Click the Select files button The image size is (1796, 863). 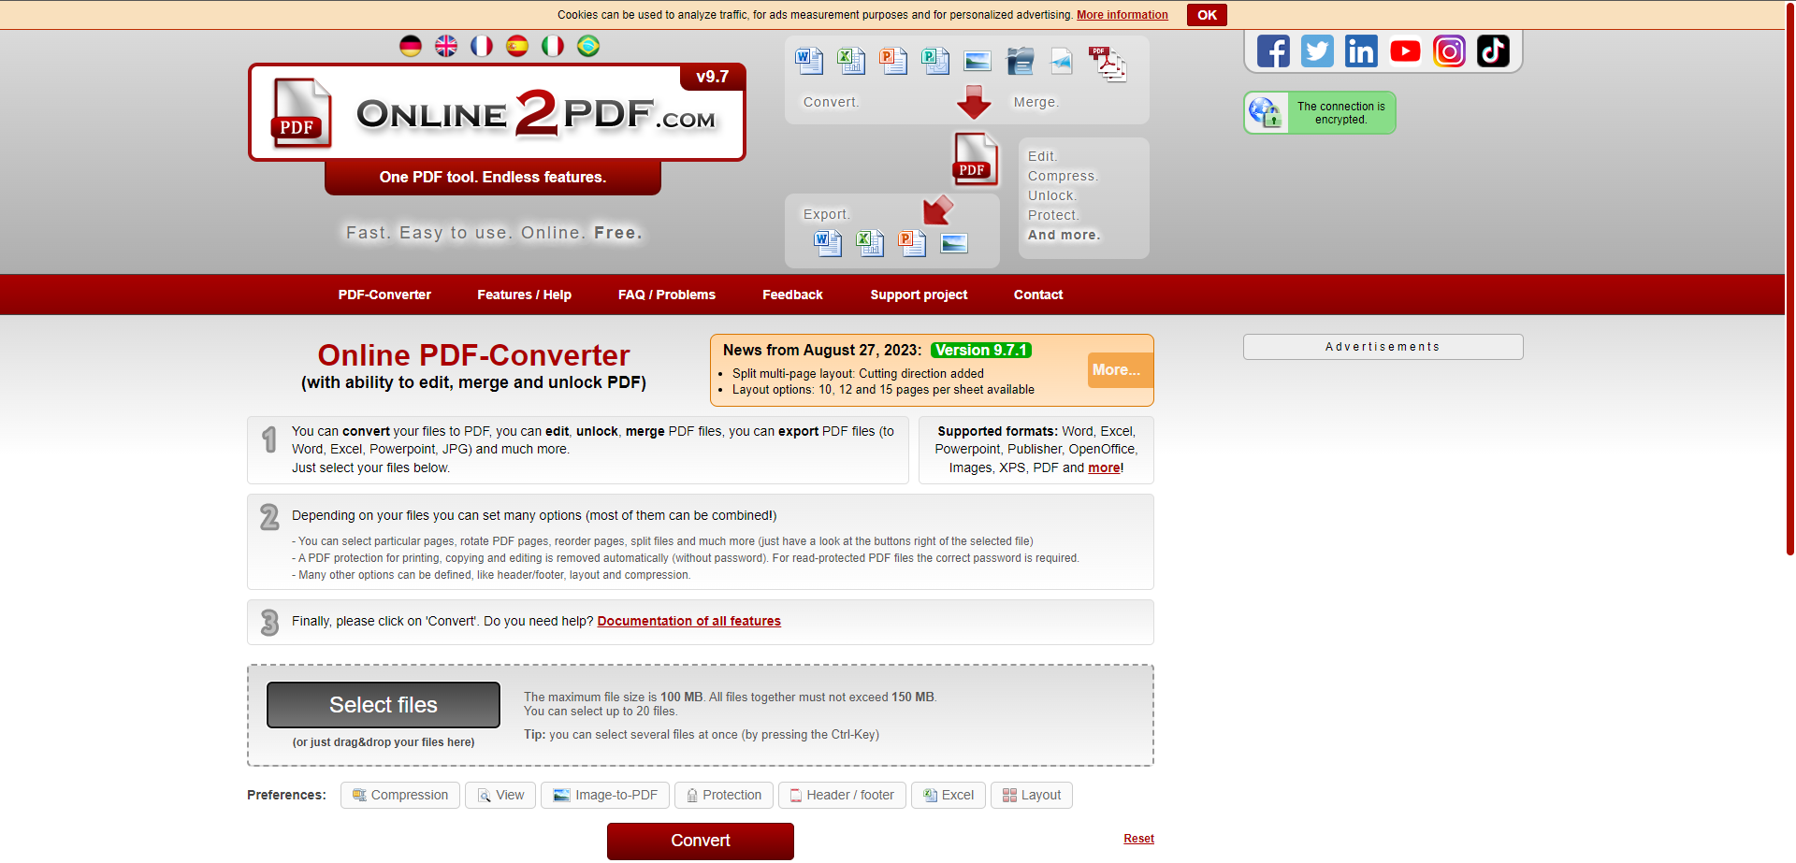pyautogui.click(x=384, y=705)
